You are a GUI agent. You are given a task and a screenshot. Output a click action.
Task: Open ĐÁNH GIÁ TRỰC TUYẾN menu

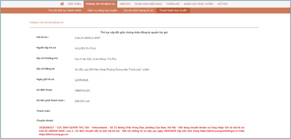[x=198, y=4]
